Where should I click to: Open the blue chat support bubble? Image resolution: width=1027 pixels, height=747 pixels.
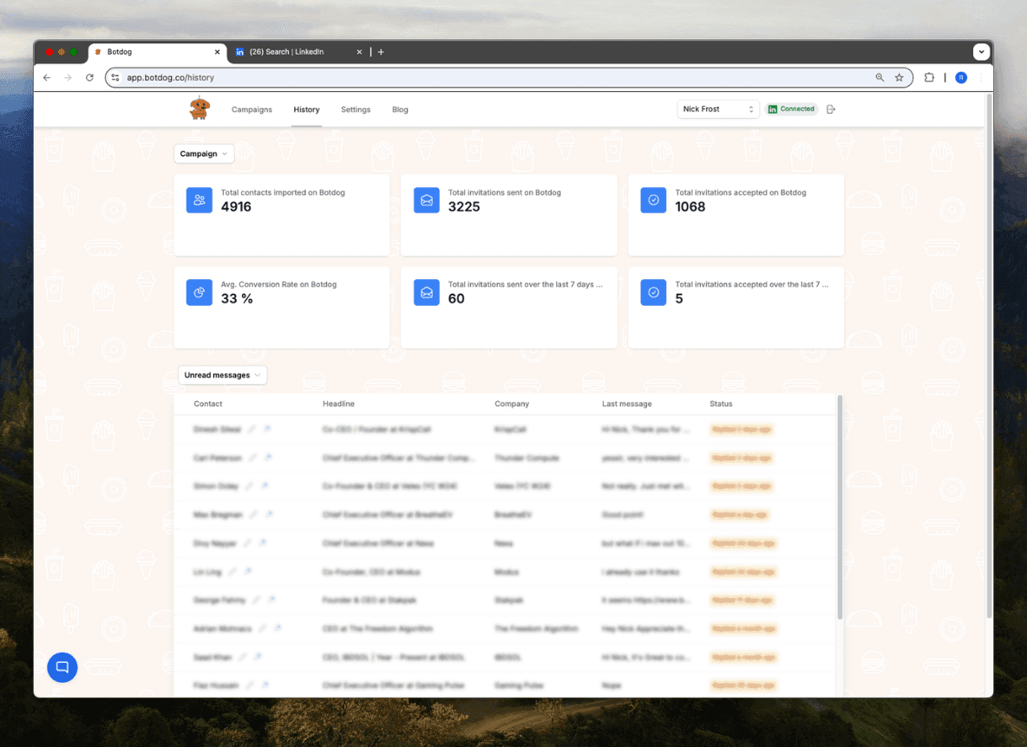[x=62, y=666]
